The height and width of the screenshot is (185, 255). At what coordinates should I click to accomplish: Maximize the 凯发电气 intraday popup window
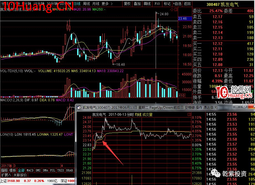point(244,106)
